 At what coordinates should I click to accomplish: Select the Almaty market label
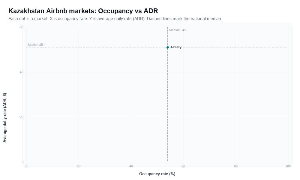[176, 47]
